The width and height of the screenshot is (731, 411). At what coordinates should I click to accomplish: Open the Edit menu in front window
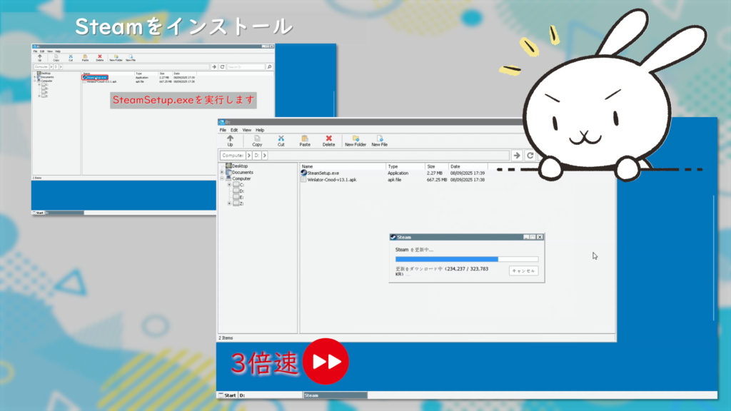[234, 130]
